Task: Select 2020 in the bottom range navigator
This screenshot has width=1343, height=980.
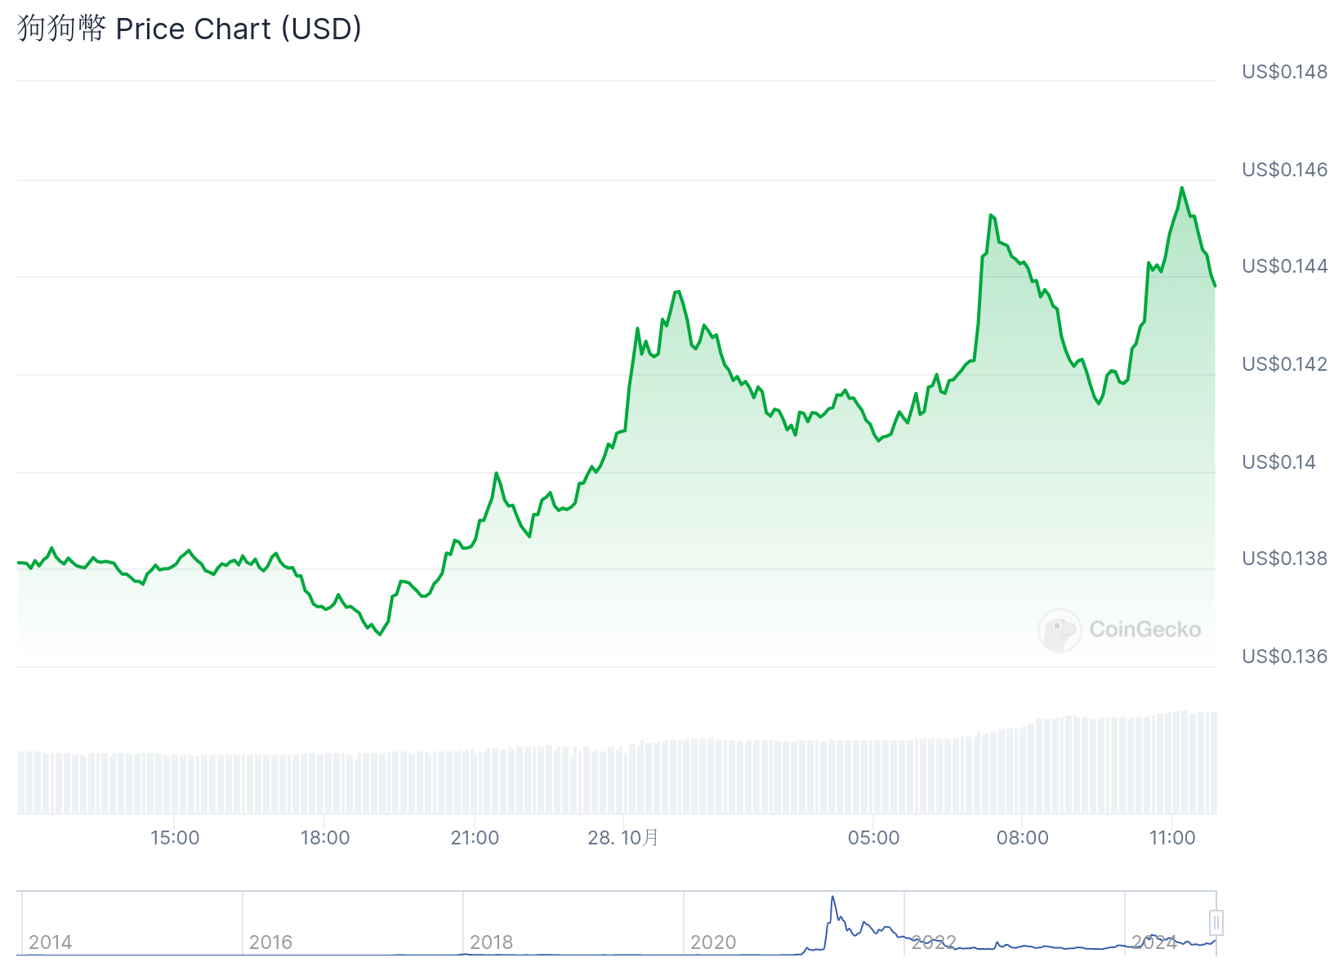Action: [713, 942]
